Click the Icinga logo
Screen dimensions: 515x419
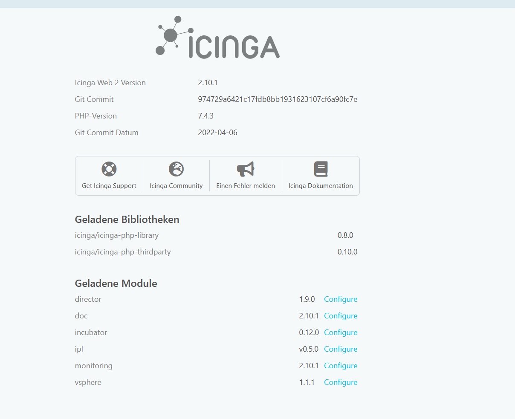coord(217,38)
